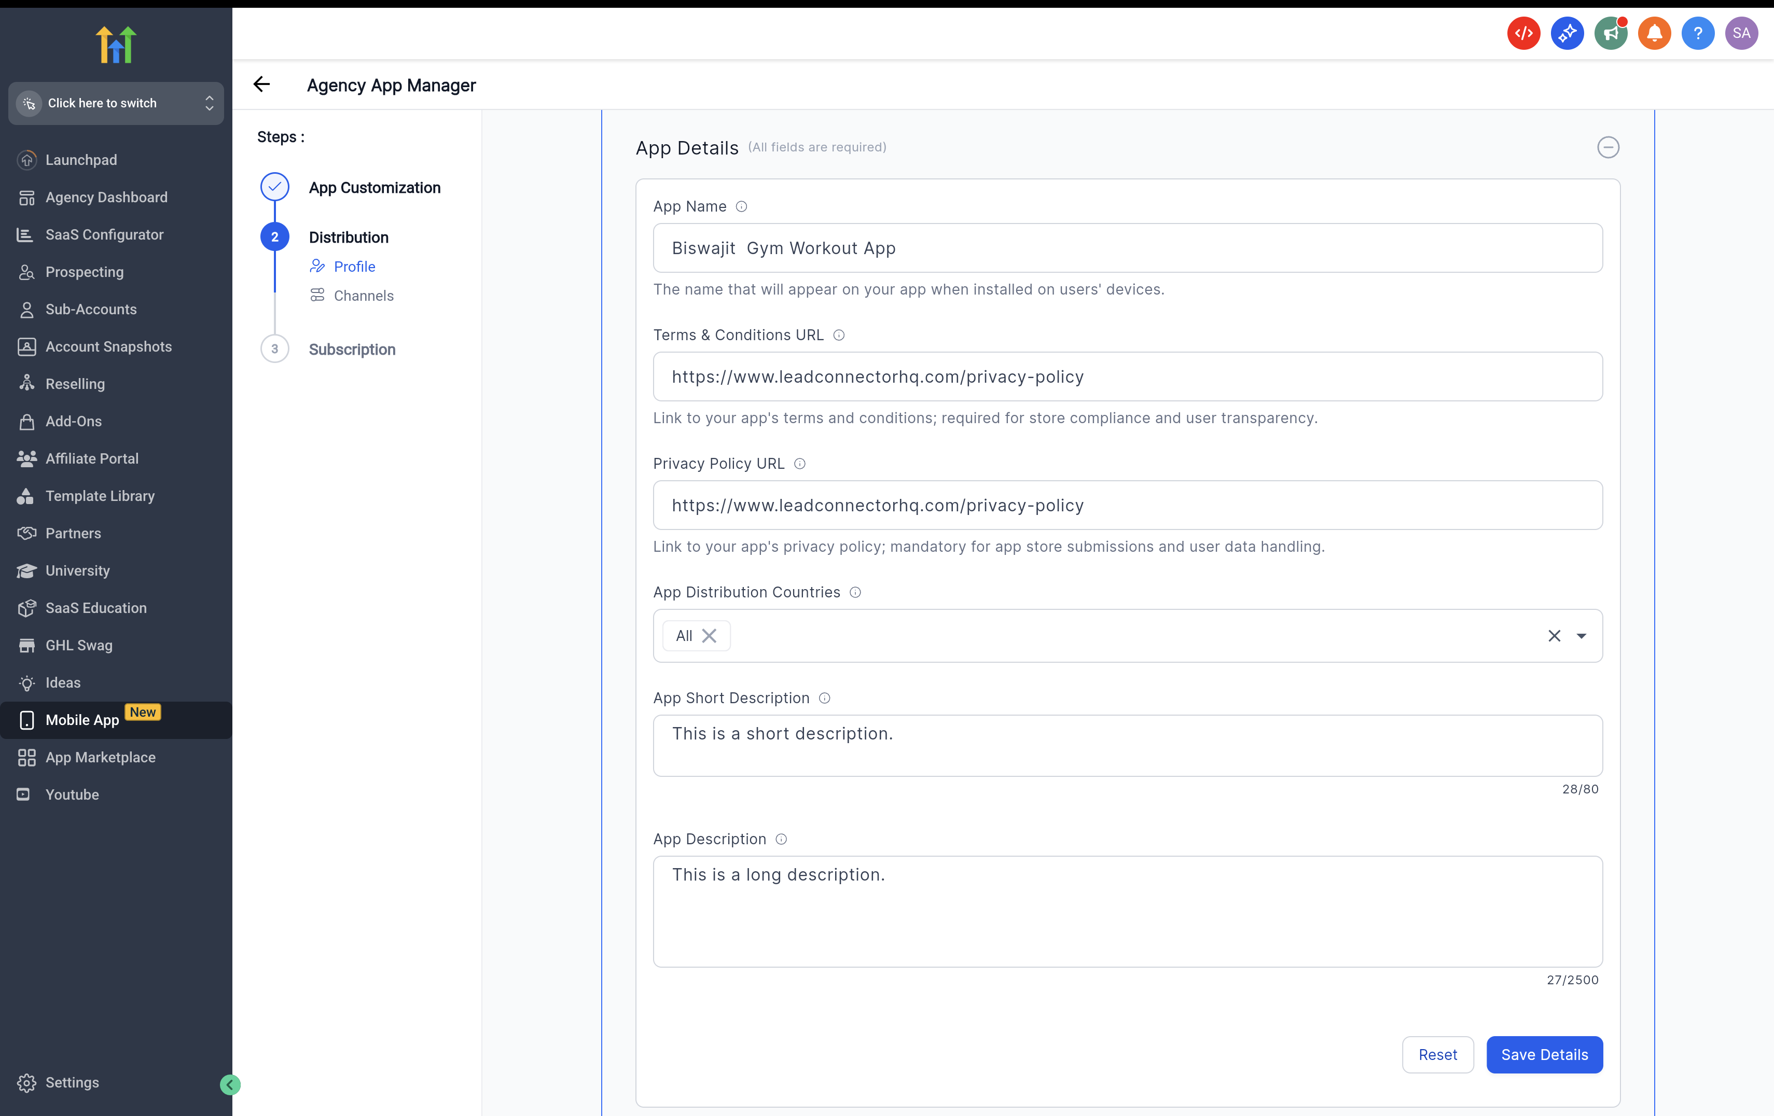Screen dimensions: 1774x1116
Task: Expand the App Distribution Countries dropdown
Action: tap(1581, 636)
